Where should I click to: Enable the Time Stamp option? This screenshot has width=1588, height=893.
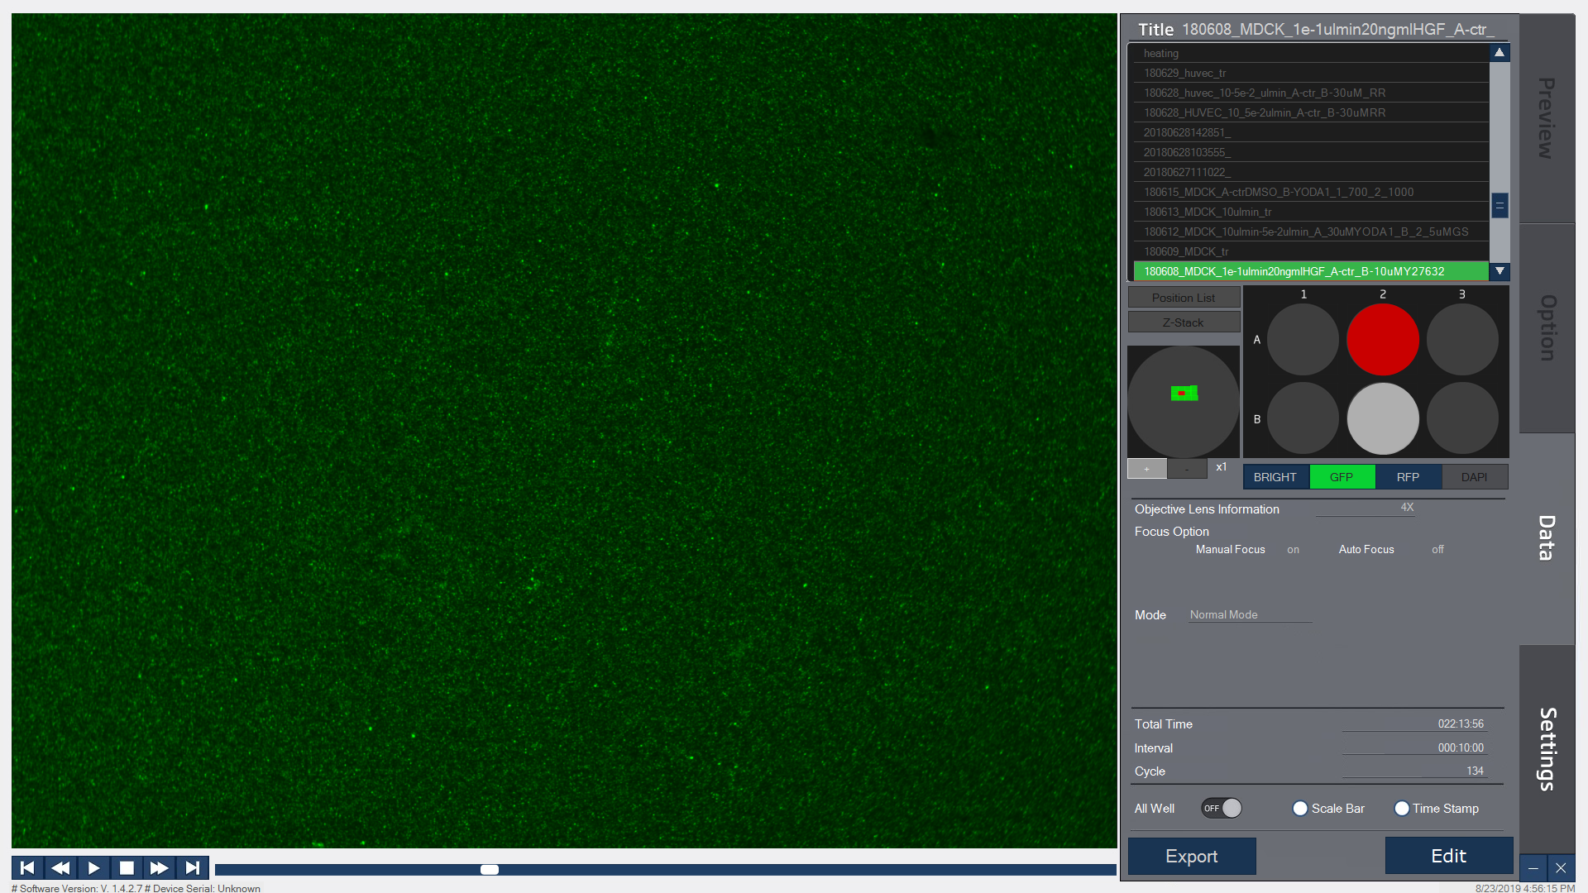click(x=1402, y=809)
